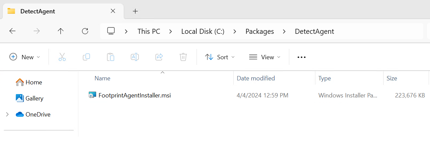Open the See more ellipsis menu
Viewport: 430px width, 151px height.
(x=302, y=57)
